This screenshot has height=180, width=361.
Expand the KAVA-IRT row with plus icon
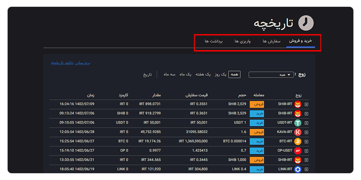tap(306, 132)
